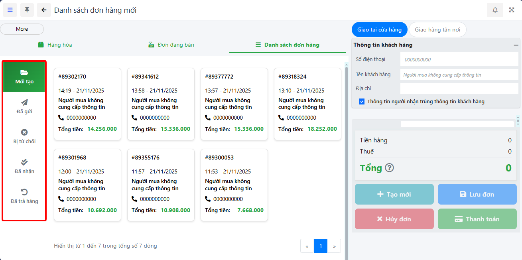The height and width of the screenshot is (260, 522).
Task: Select the Đã trả hàng status filter
Action: (24, 196)
